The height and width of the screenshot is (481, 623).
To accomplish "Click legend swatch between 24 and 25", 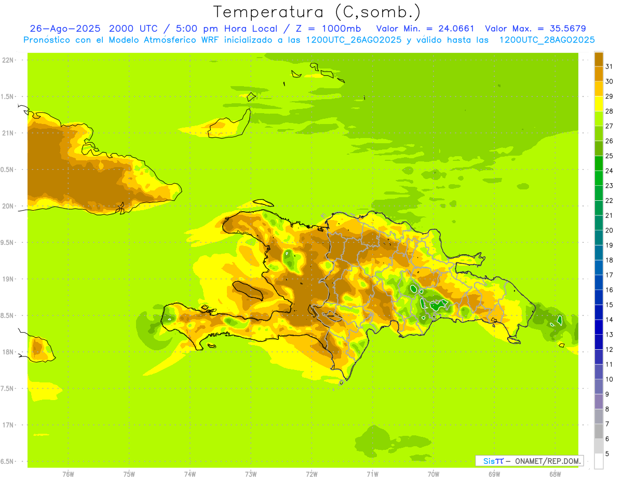I will tap(599, 163).
